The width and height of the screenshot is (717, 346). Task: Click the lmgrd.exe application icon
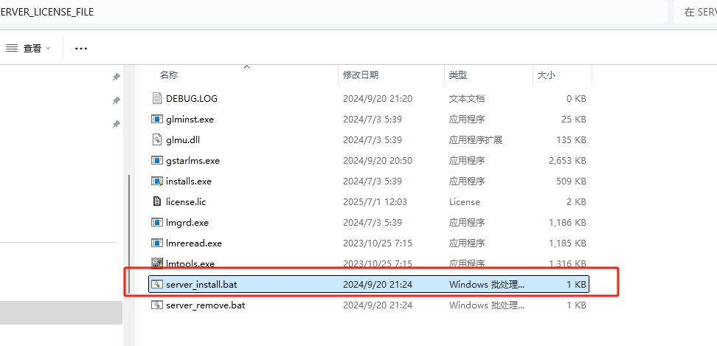pyautogui.click(x=157, y=223)
